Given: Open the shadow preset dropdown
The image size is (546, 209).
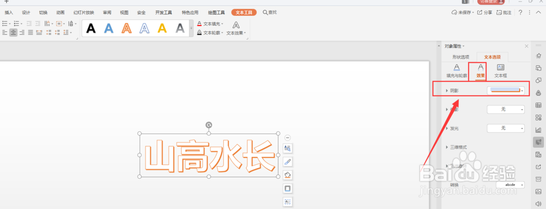Looking at the screenshot, I should [x=506, y=91].
